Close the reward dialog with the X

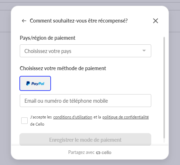[x=156, y=21]
